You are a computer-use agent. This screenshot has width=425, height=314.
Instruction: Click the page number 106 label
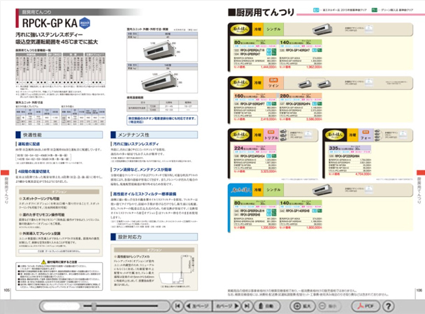[419, 290]
